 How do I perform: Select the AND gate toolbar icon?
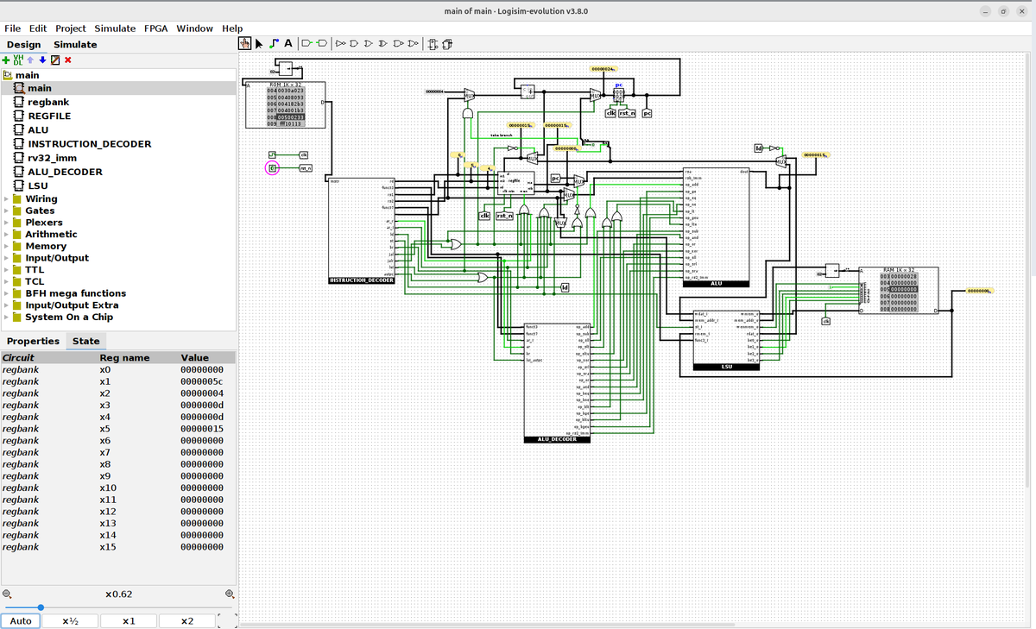[x=354, y=43]
